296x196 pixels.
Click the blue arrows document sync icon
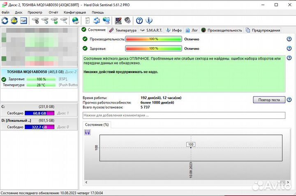97,21
